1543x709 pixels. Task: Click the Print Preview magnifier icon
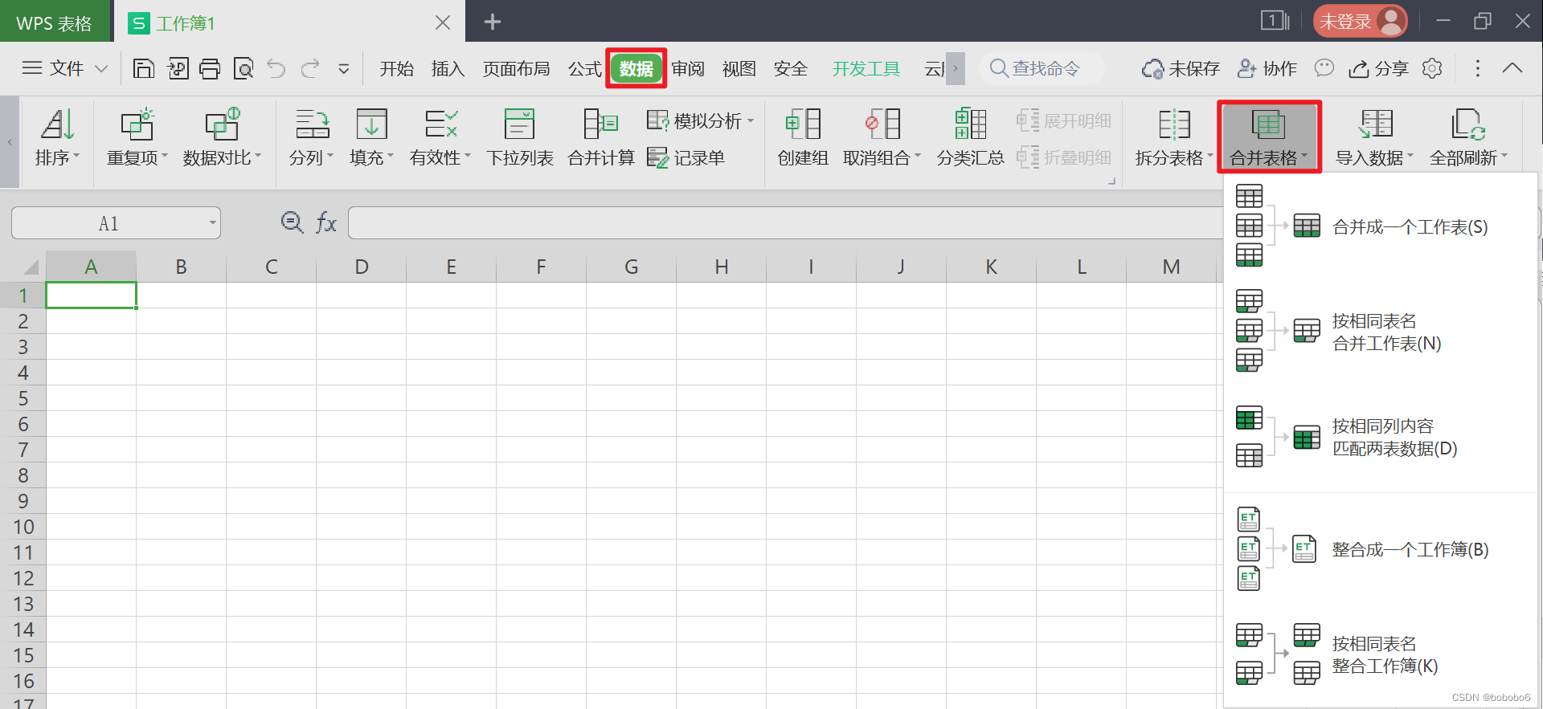pos(244,69)
